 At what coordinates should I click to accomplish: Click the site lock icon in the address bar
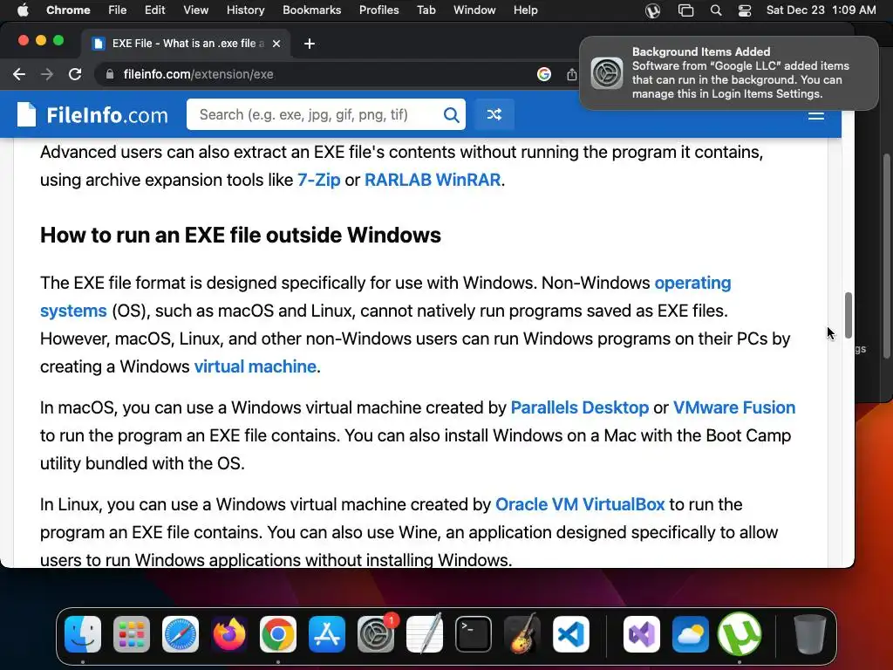[110, 74]
